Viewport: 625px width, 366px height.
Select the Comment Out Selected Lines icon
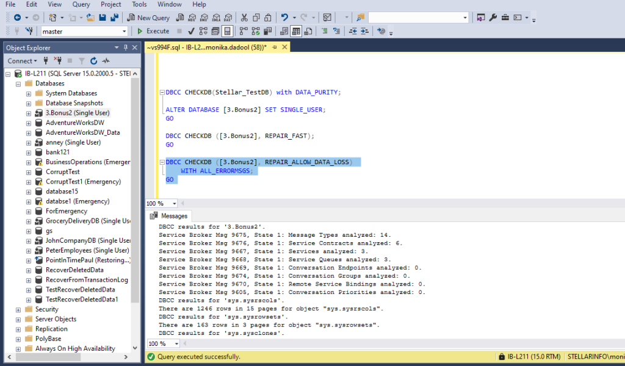[325, 30]
